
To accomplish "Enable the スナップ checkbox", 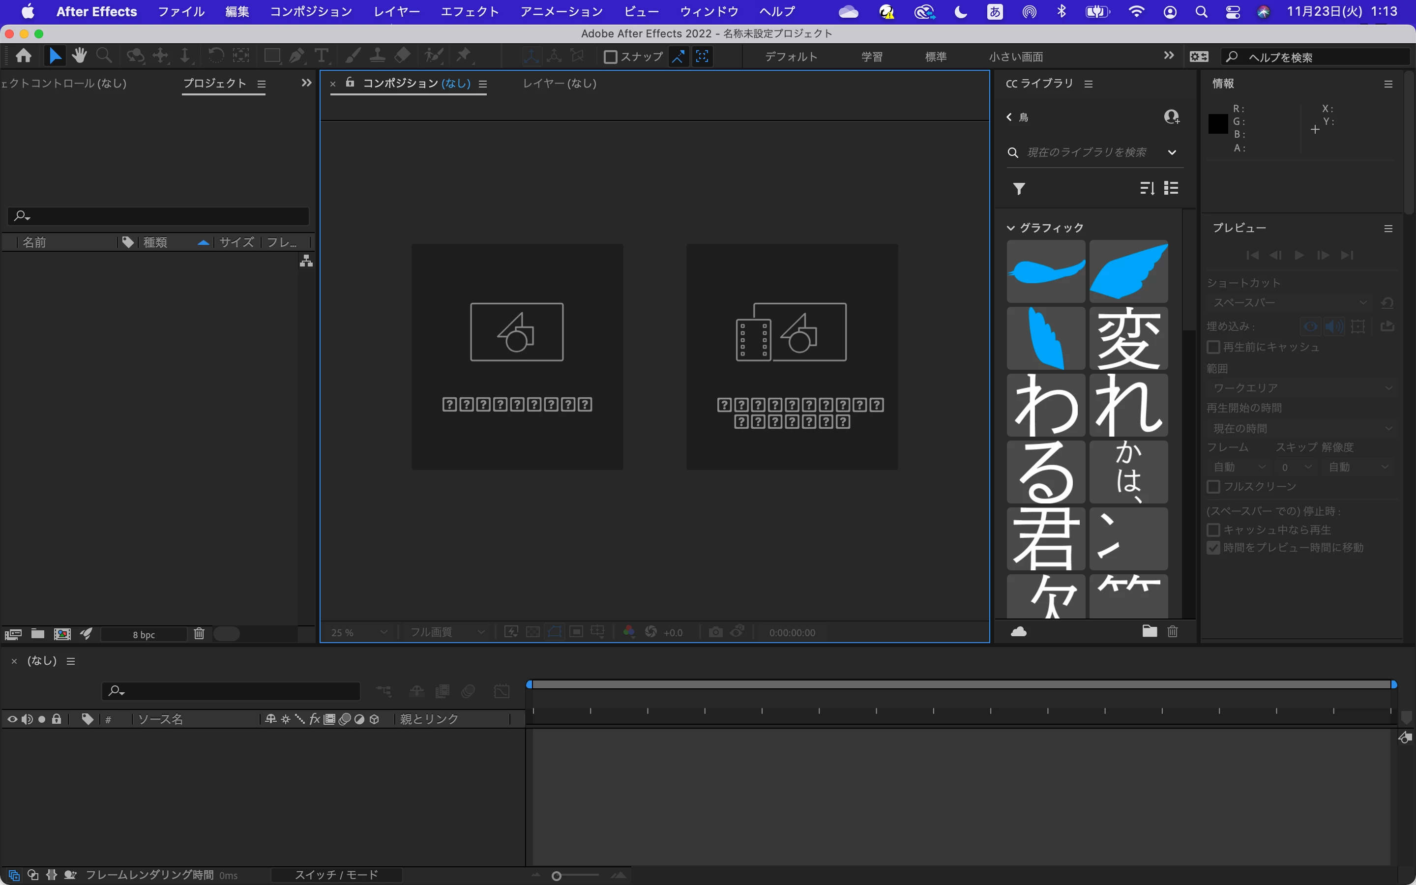I will pyautogui.click(x=610, y=57).
